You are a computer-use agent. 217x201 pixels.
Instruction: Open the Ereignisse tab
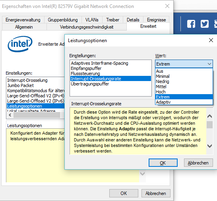156,20
